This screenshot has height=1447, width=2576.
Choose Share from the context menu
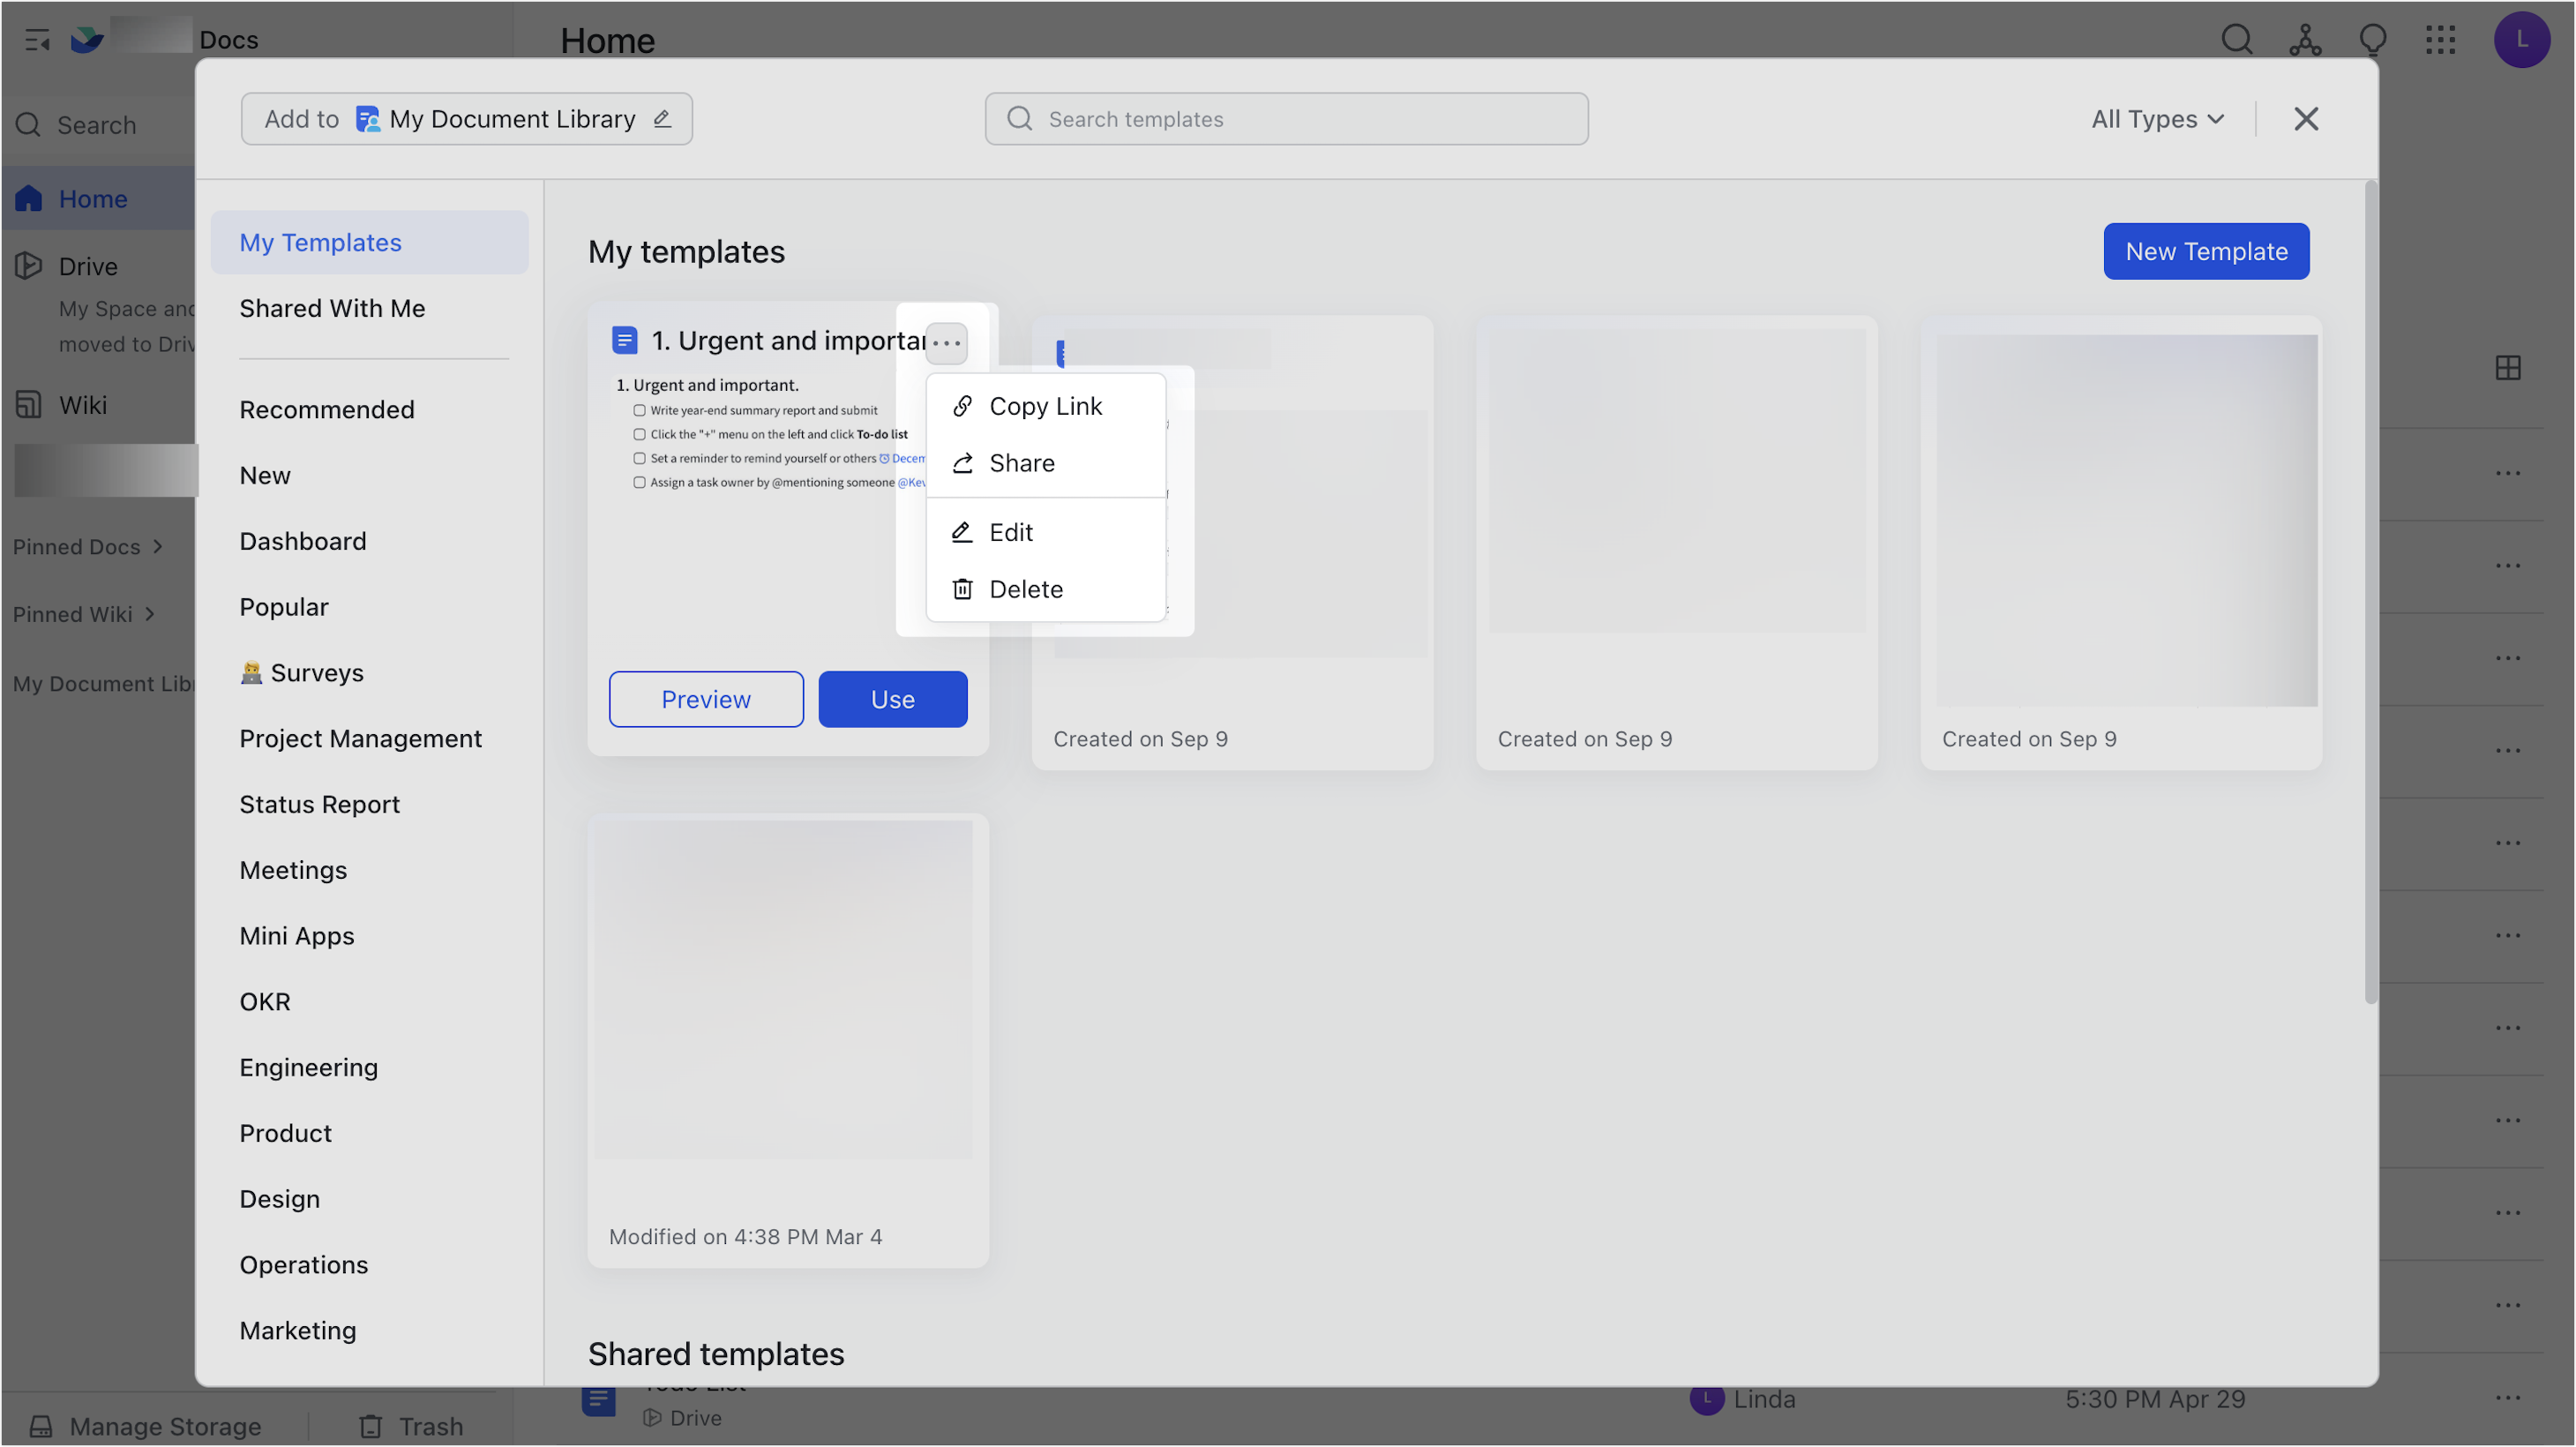click(x=1045, y=463)
